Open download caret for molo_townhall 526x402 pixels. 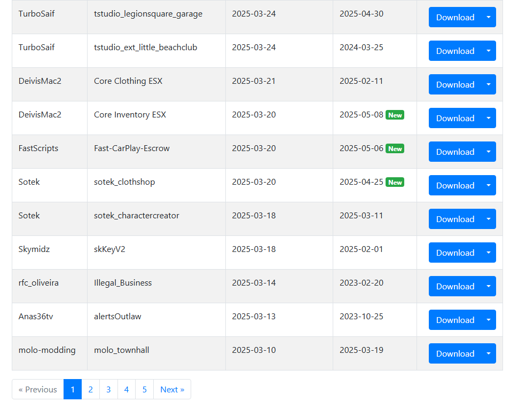(489, 353)
